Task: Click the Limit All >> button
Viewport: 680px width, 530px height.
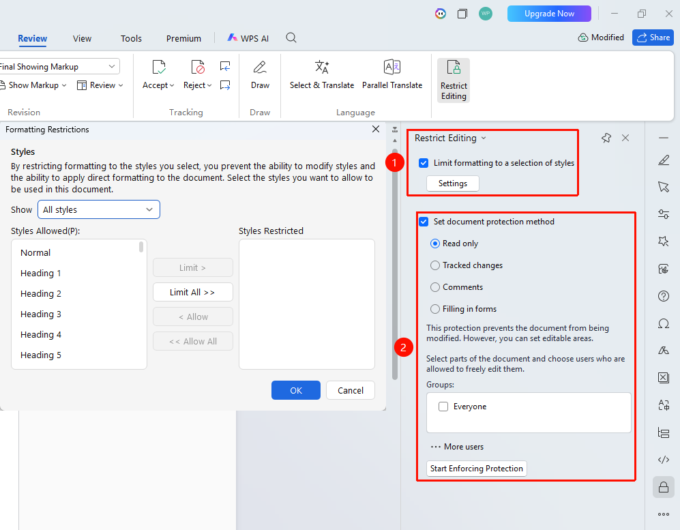Action: click(x=192, y=293)
